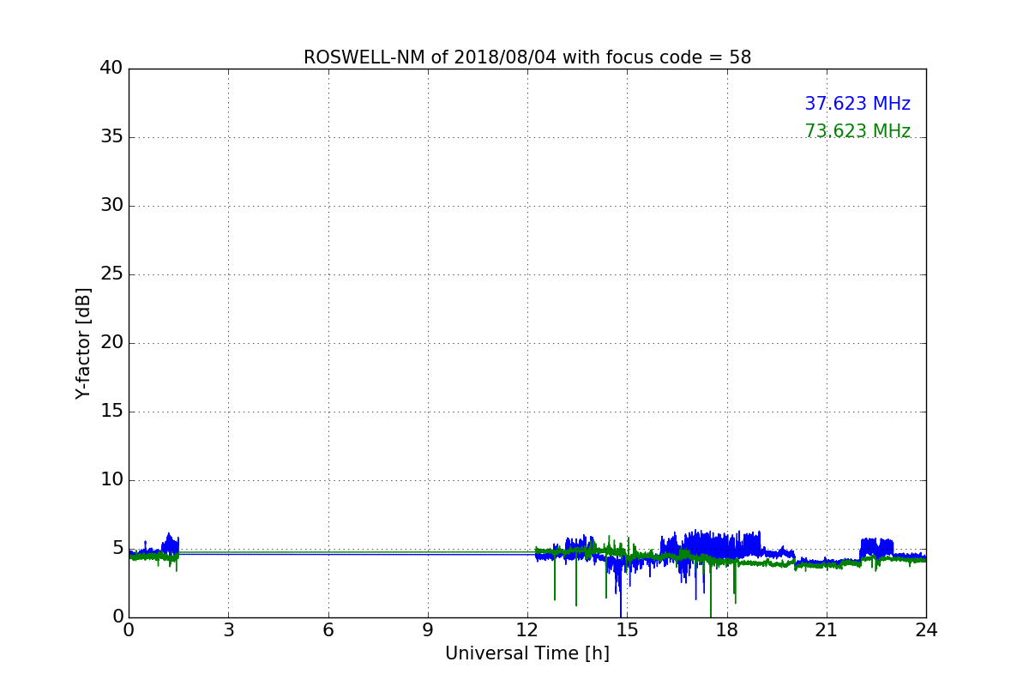Click x-axis tick label 6
1029x686 pixels.
[328, 630]
